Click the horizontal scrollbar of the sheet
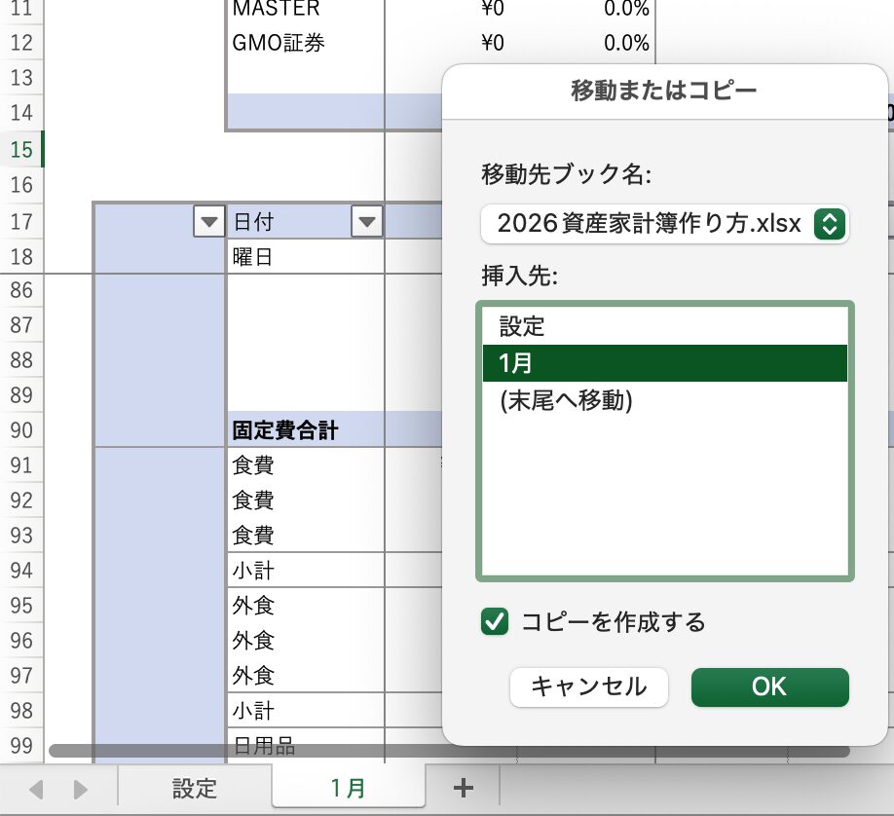This screenshot has height=816, width=894. pyautogui.click(x=243, y=751)
